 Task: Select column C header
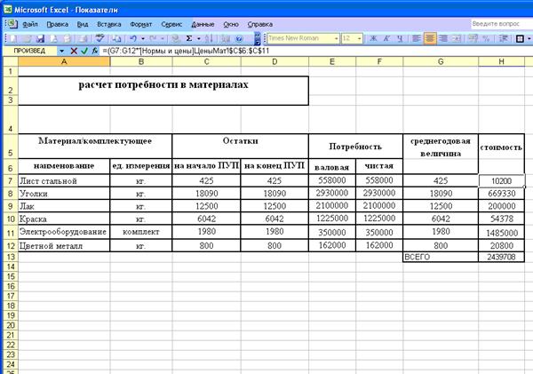point(206,61)
